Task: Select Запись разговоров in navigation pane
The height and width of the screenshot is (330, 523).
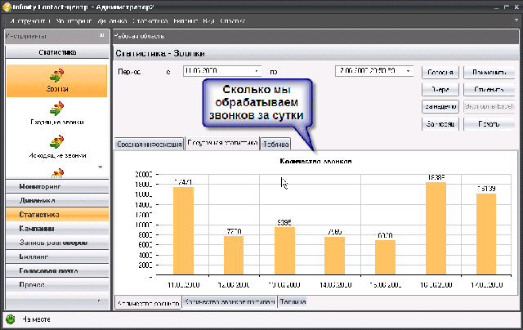Action: pos(57,243)
